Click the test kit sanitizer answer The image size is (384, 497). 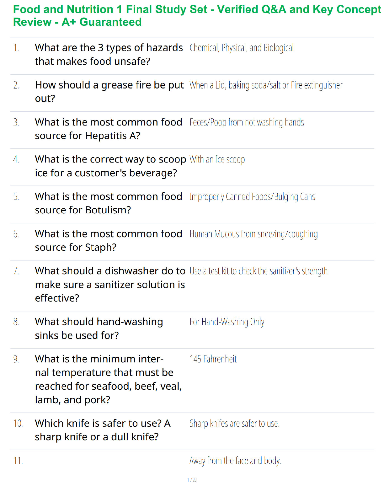click(259, 271)
